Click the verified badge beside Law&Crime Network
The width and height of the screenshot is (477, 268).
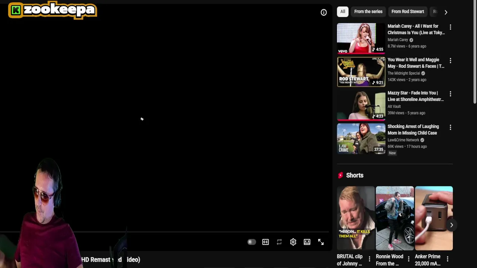[x=422, y=140]
